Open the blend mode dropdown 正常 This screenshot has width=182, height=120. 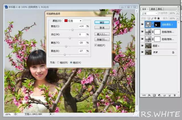click(x=149, y=13)
